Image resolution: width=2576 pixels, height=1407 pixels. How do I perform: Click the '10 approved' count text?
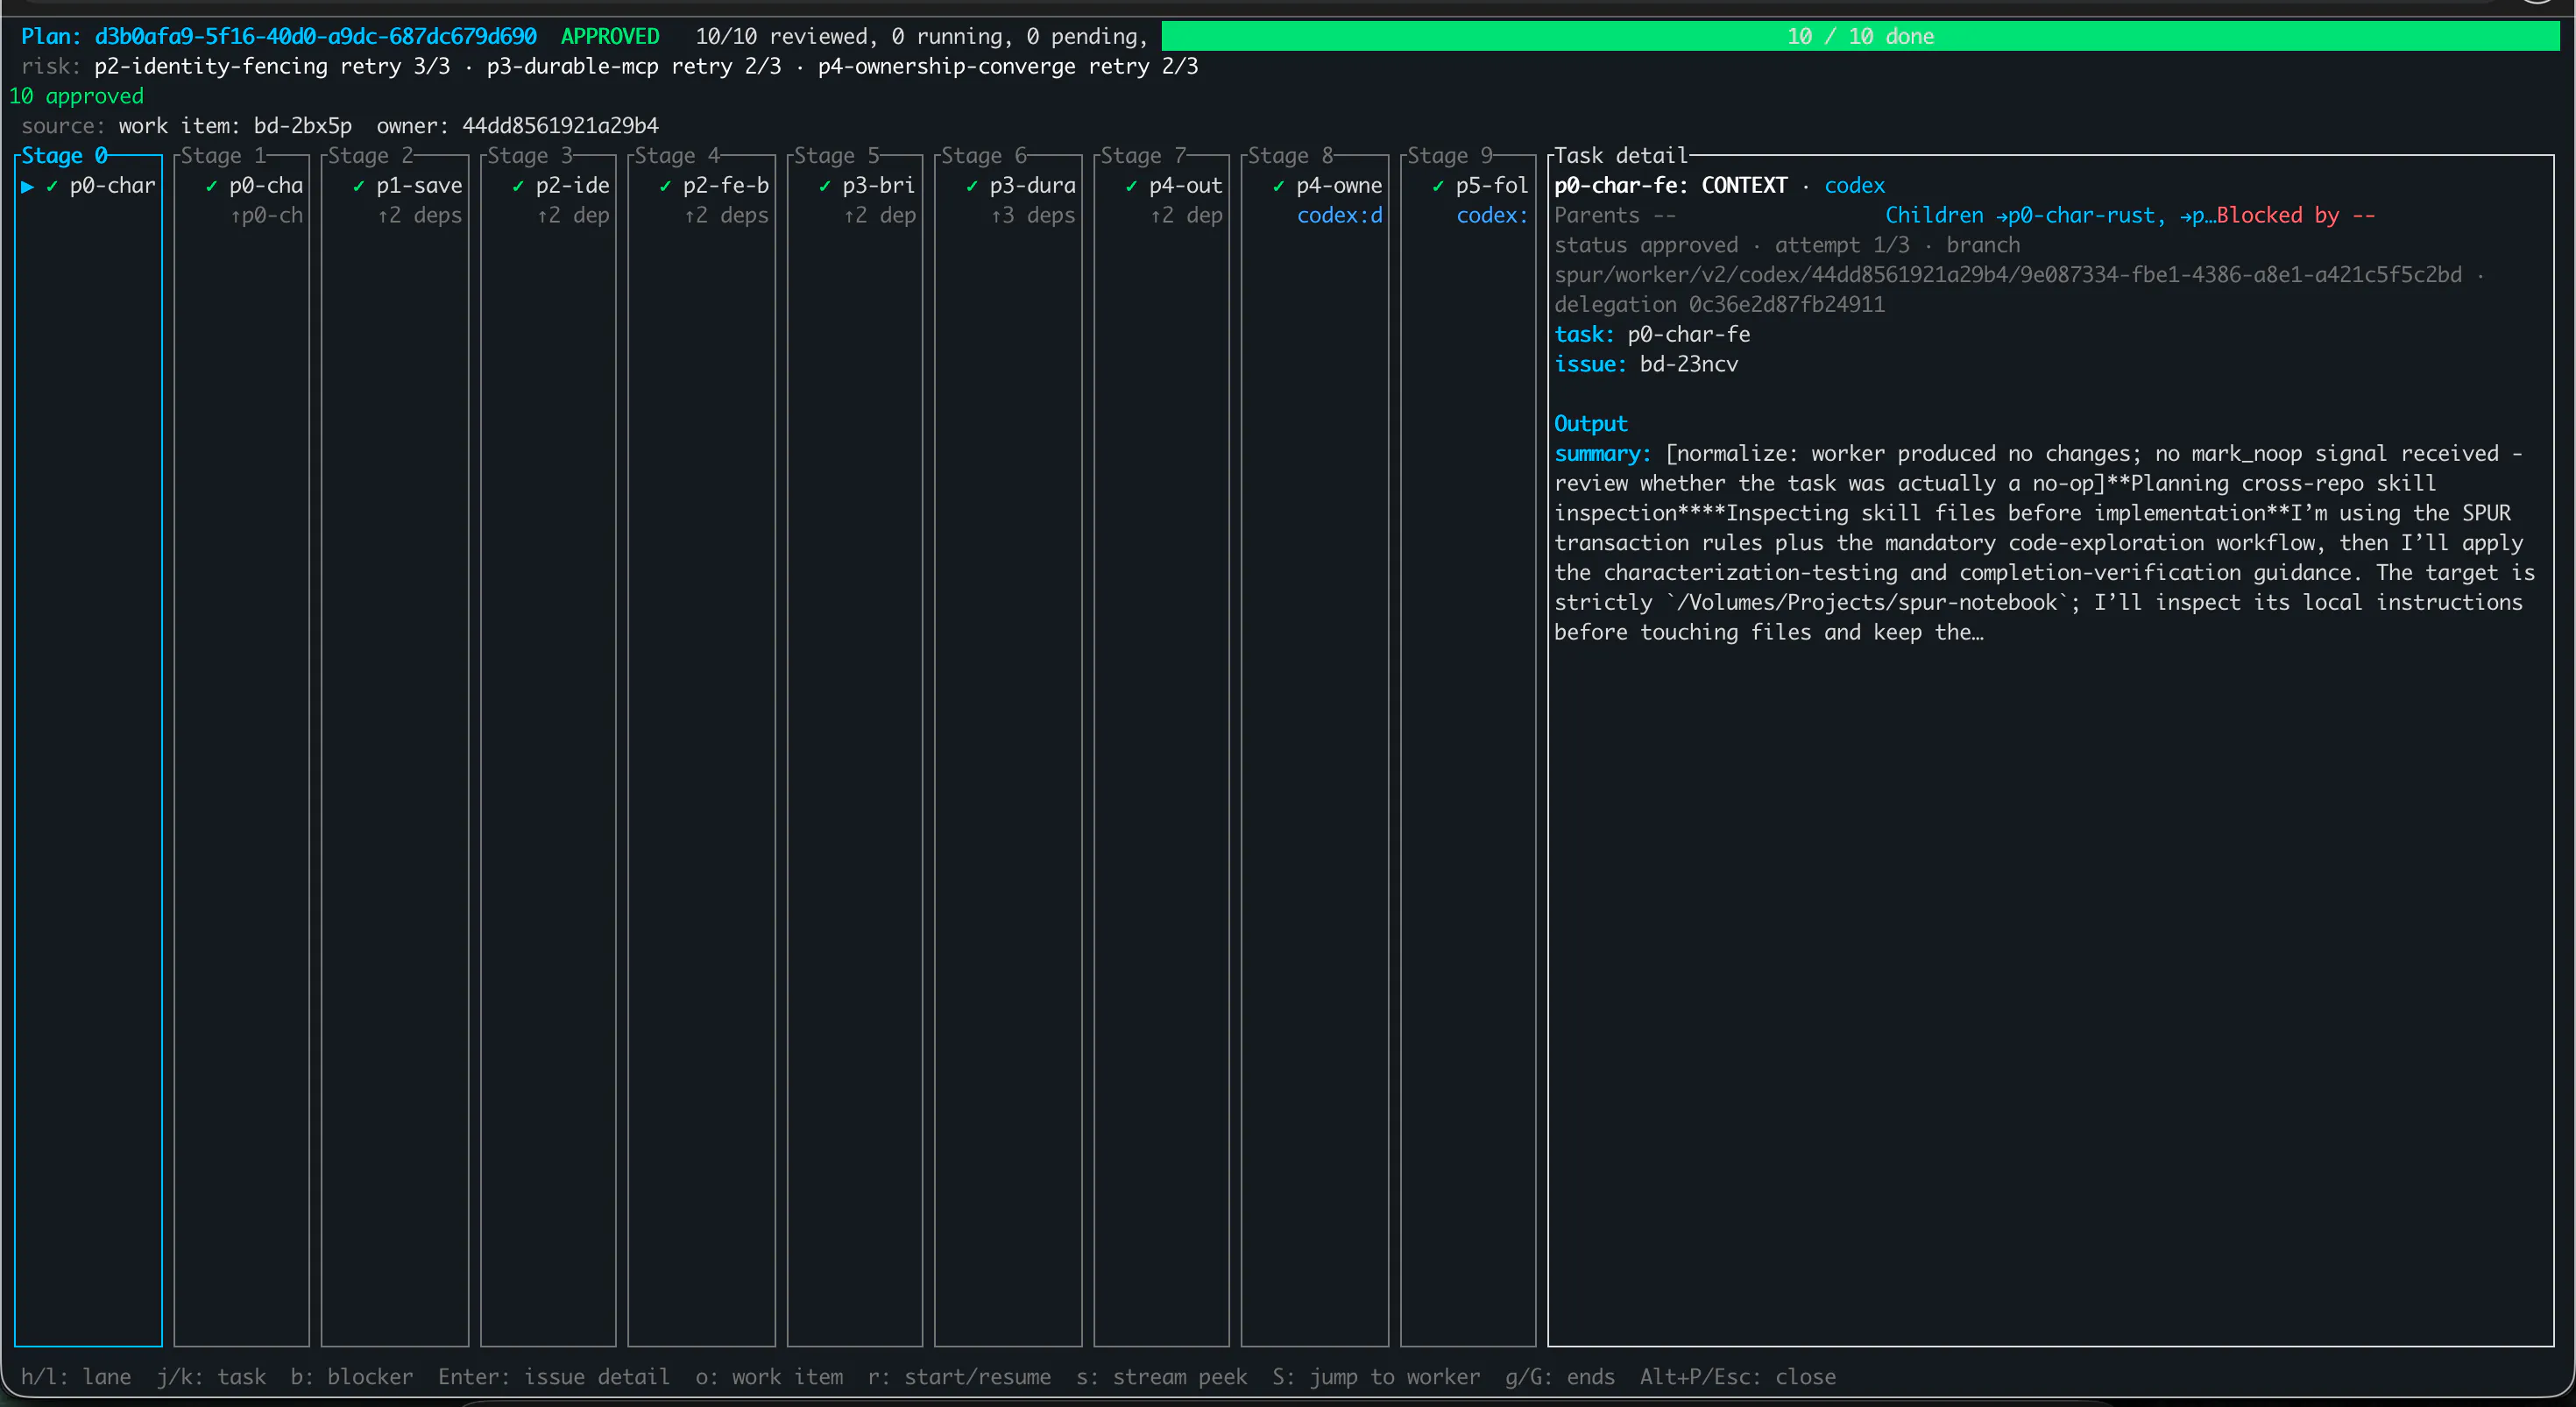click(x=76, y=96)
